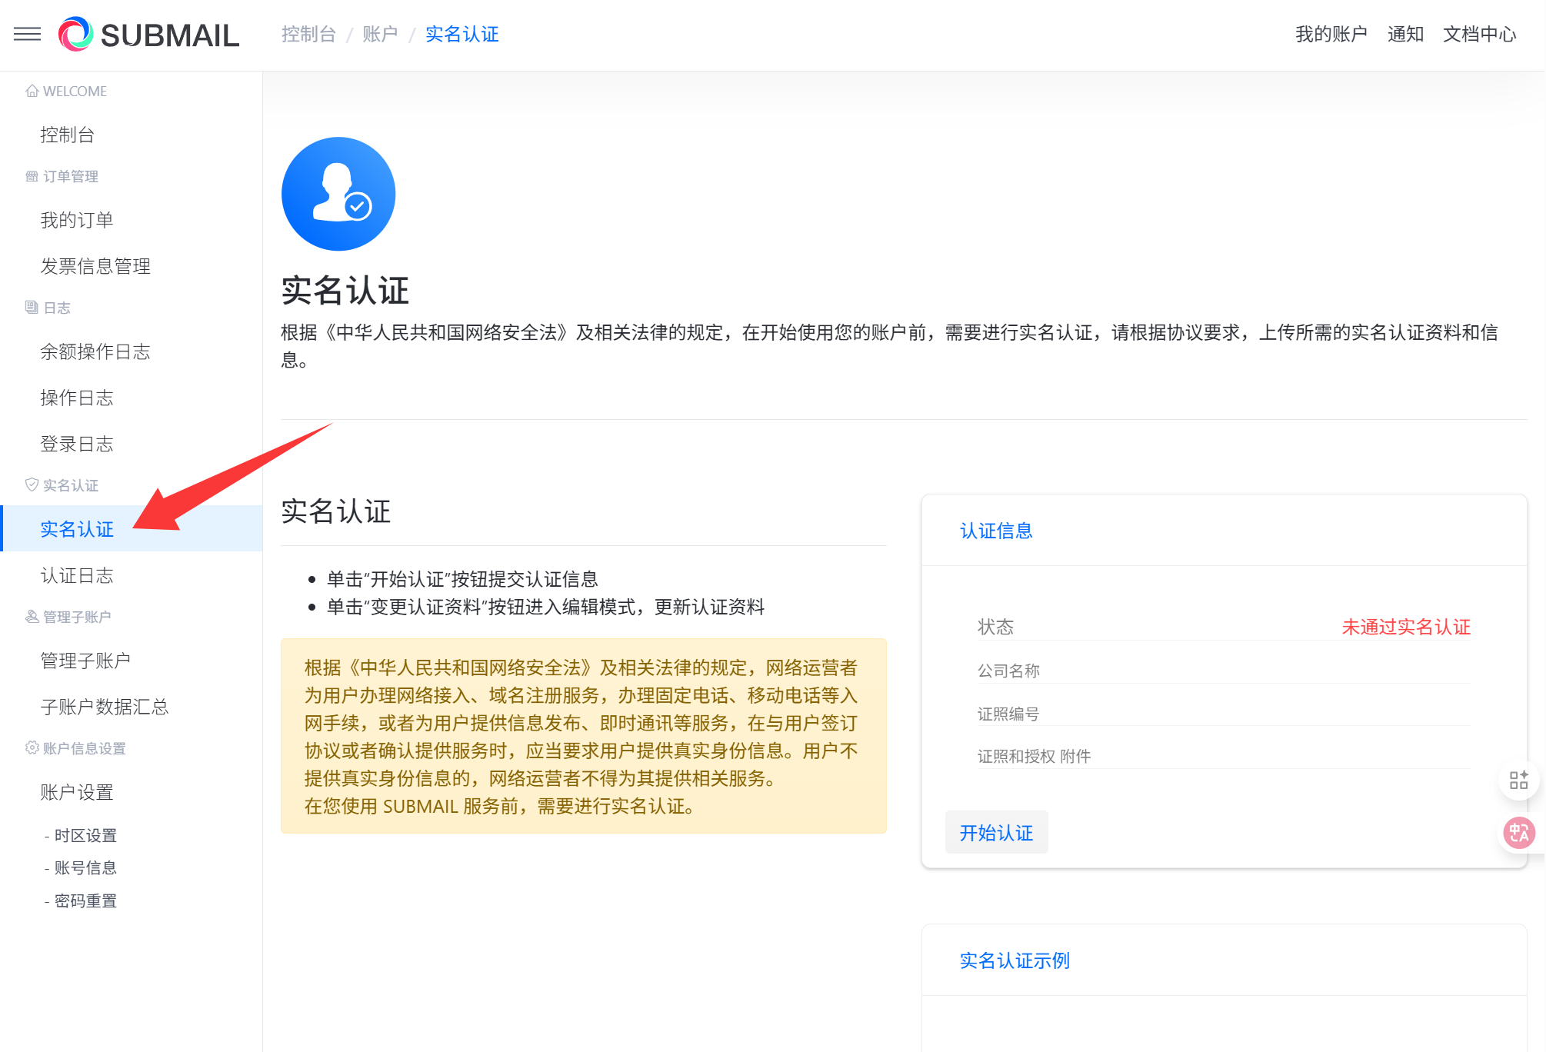This screenshot has height=1052, width=1546.
Task: Open 文档中心 link in header
Action: 1479,35
